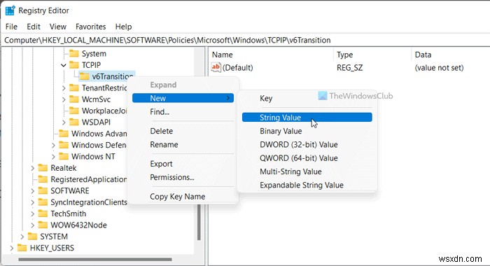This screenshot has width=490, height=266.
Task: Select the REG_SZ type cell
Action: (349, 67)
